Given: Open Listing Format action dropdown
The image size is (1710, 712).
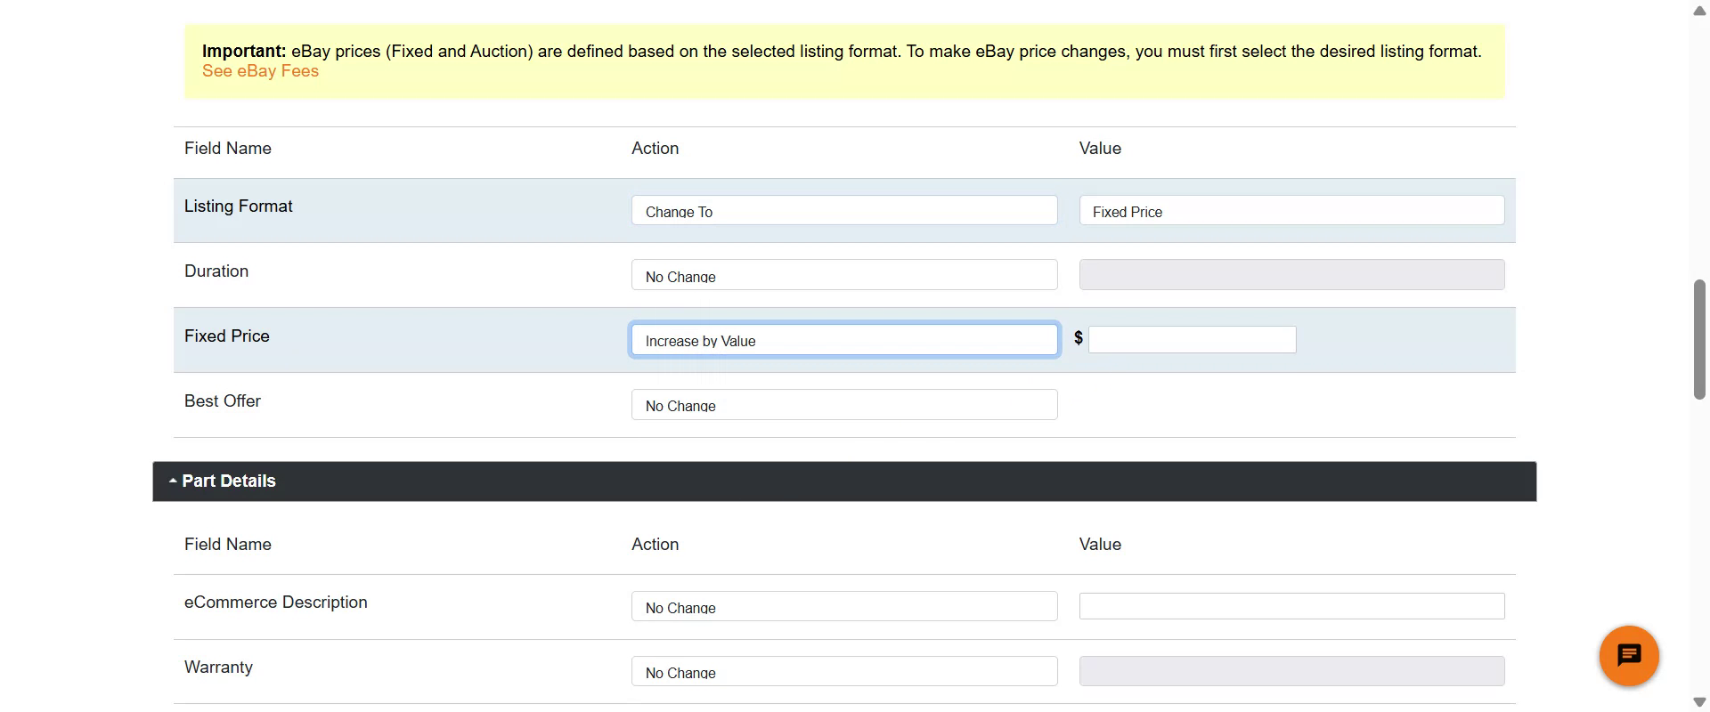Looking at the screenshot, I should coord(843,211).
